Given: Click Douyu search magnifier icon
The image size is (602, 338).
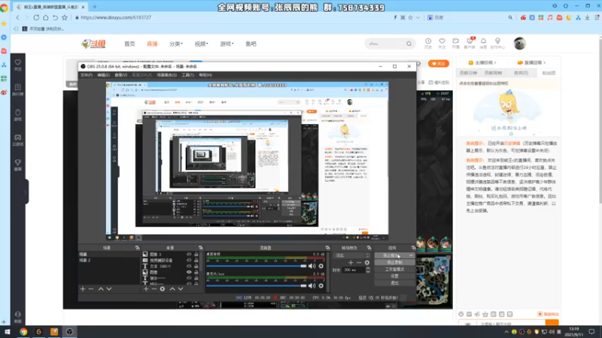Looking at the screenshot, I should pos(409,44).
